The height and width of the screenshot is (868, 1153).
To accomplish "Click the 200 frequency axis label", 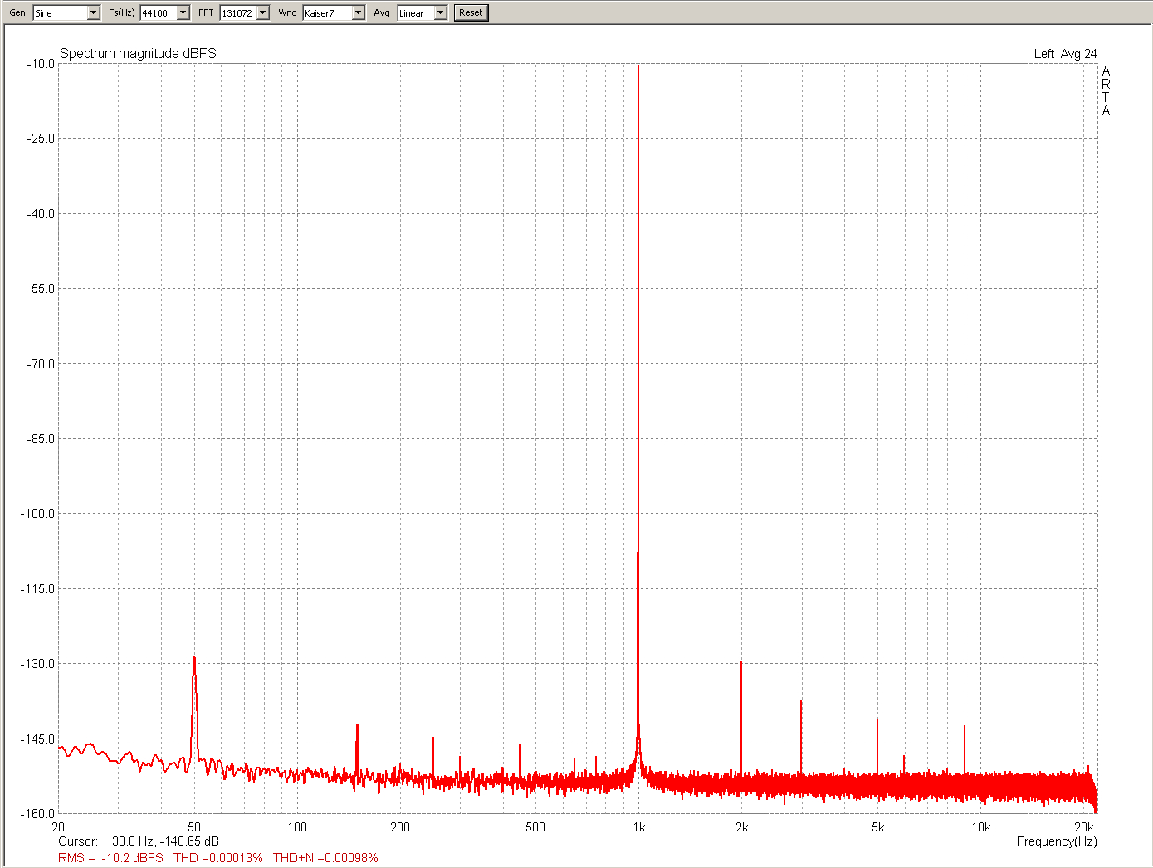I will point(400,827).
